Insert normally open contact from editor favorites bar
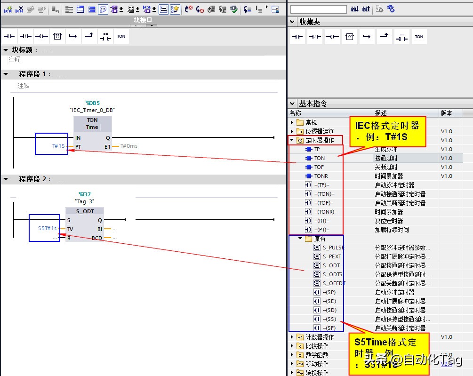The image size is (473, 376). 10,36
